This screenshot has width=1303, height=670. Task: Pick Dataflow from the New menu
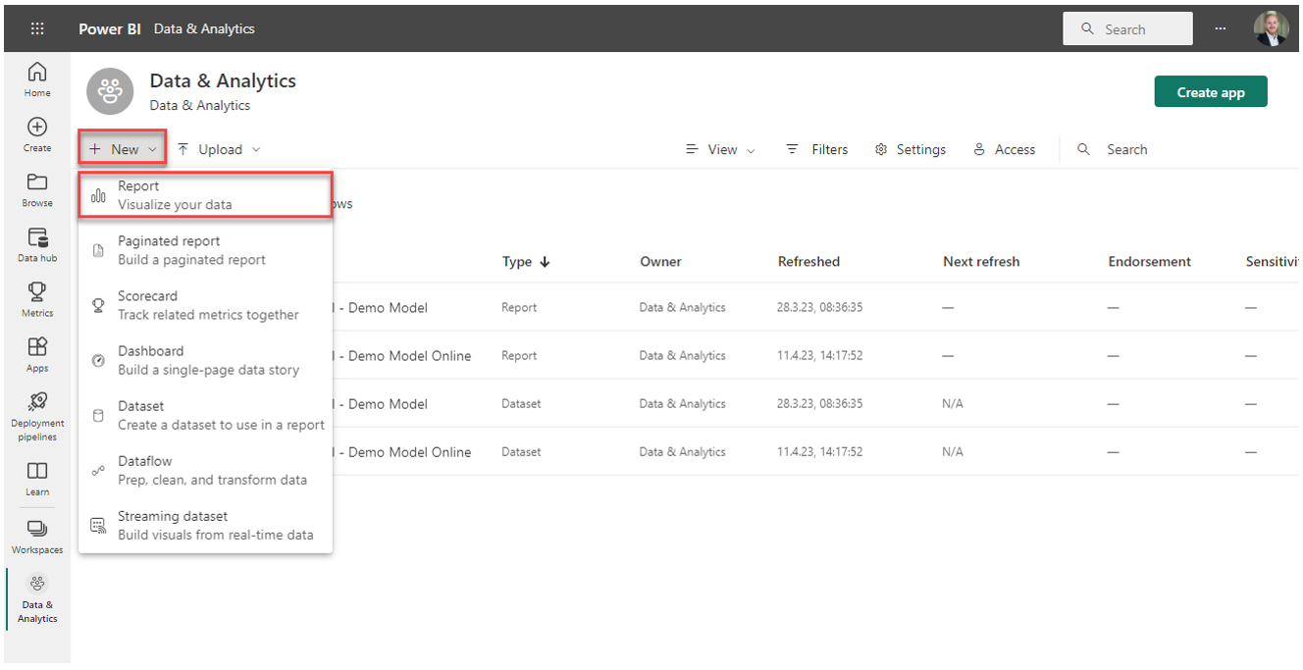205,470
